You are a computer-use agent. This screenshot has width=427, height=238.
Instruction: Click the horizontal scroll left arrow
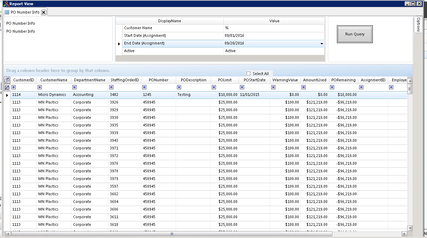(x=8, y=234)
